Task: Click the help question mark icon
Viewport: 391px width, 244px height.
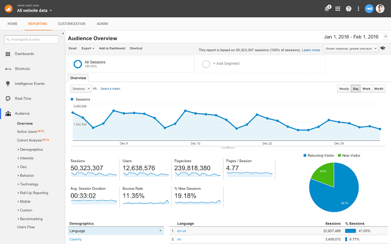Action: 348,9
